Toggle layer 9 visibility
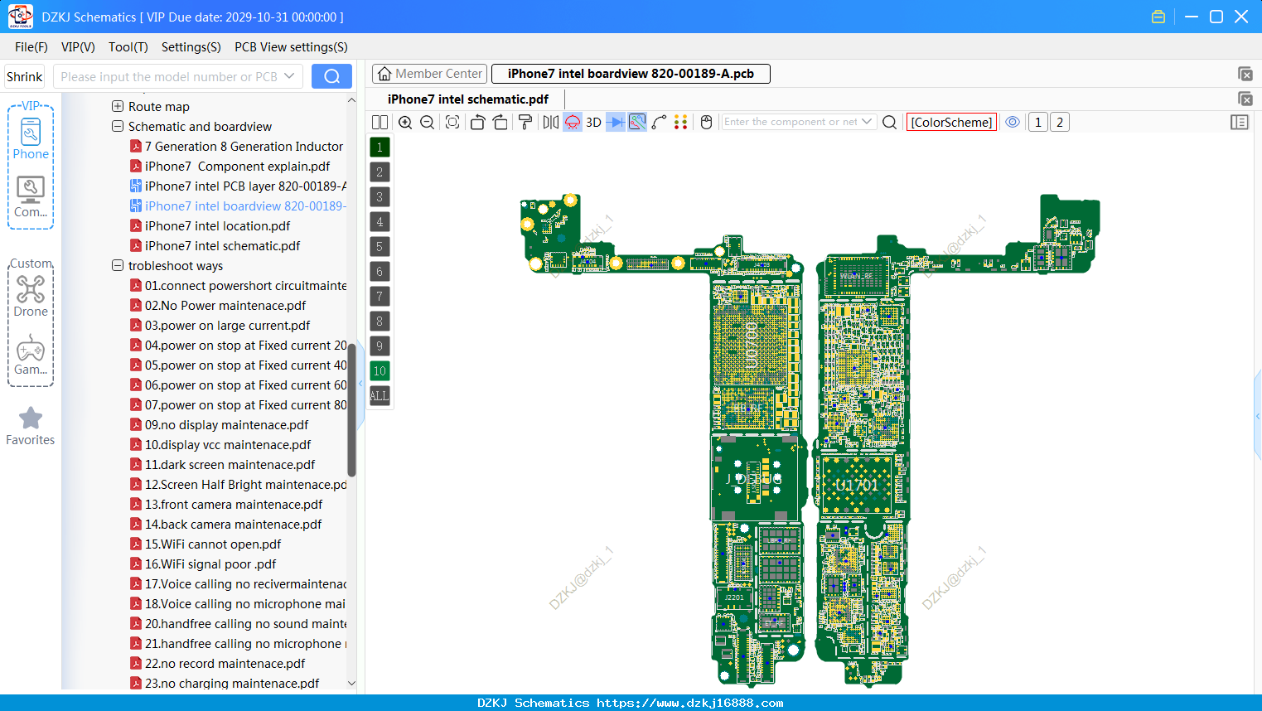Image resolution: width=1262 pixels, height=711 pixels. pyautogui.click(x=380, y=346)
